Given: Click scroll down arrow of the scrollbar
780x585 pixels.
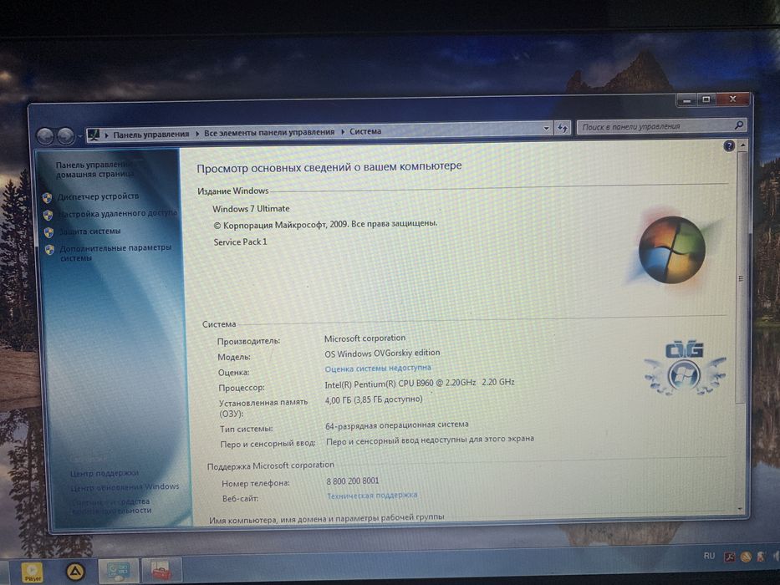Looking at the screenshot, I should [741, 510].
